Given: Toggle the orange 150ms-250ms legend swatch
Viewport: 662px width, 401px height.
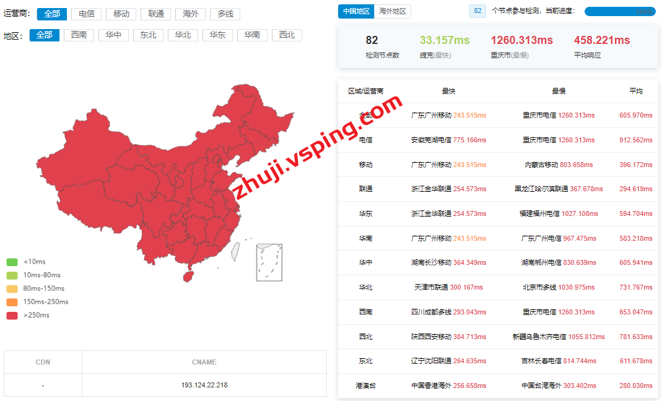Looking at the screenshot, I should click(12, 302).
